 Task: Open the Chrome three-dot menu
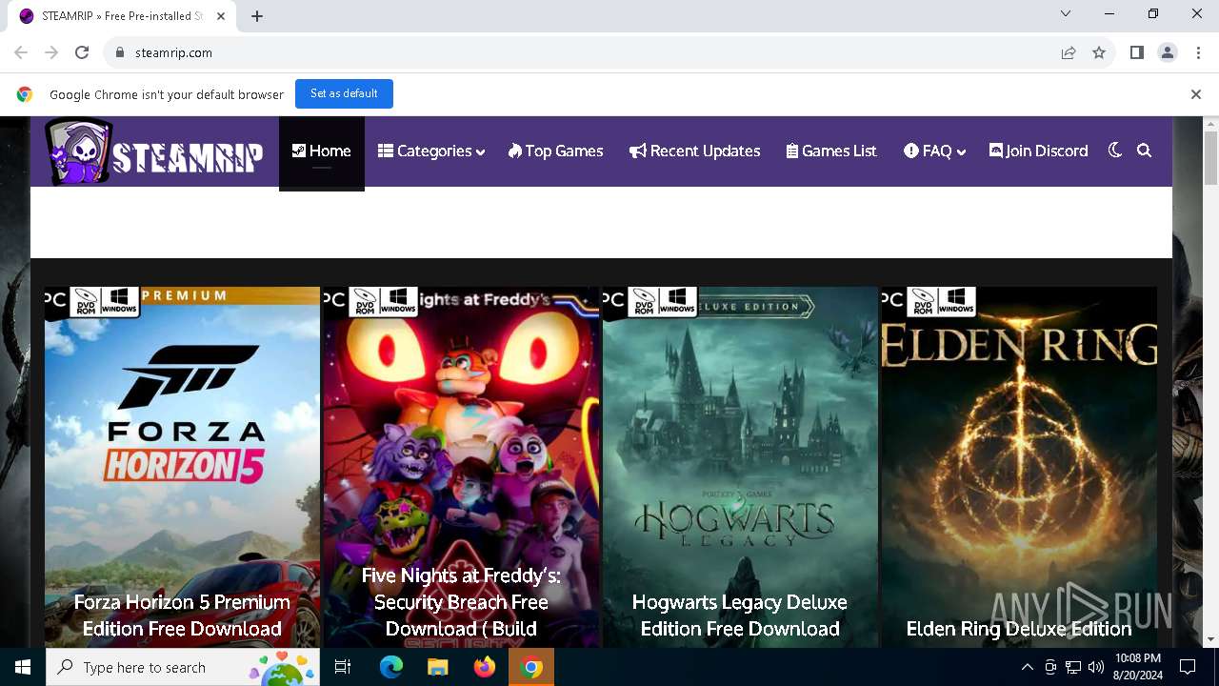pos(1198,52)
